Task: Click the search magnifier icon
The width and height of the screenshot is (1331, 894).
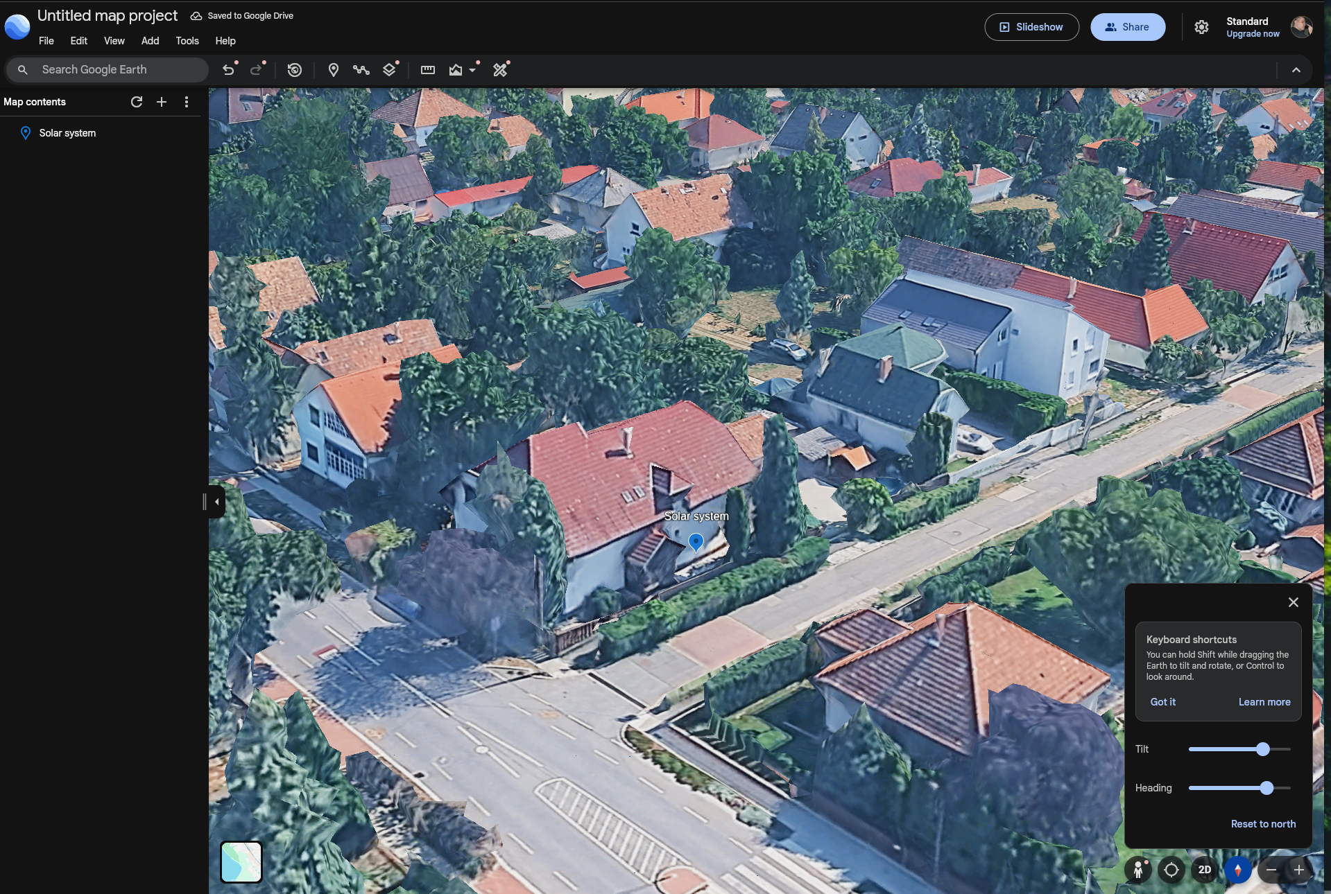Action: coord(23,70)
